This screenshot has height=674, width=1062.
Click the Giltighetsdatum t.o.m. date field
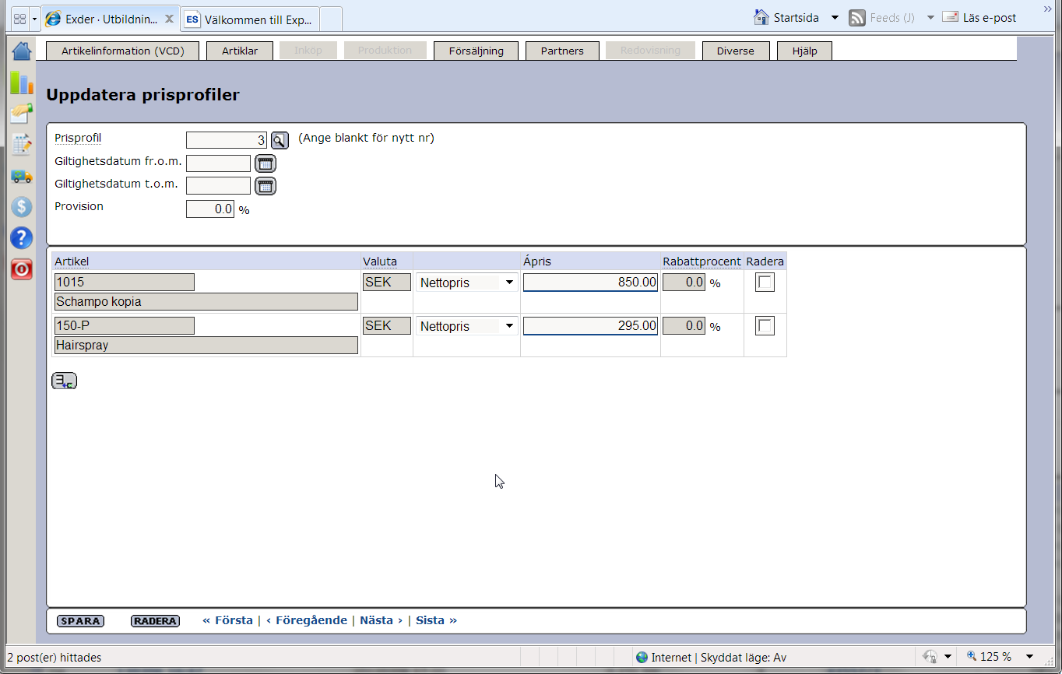point(218,186)
